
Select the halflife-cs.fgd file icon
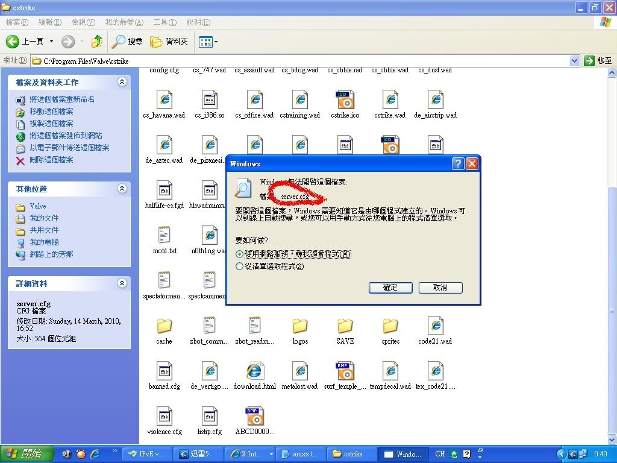pos(164,190)
